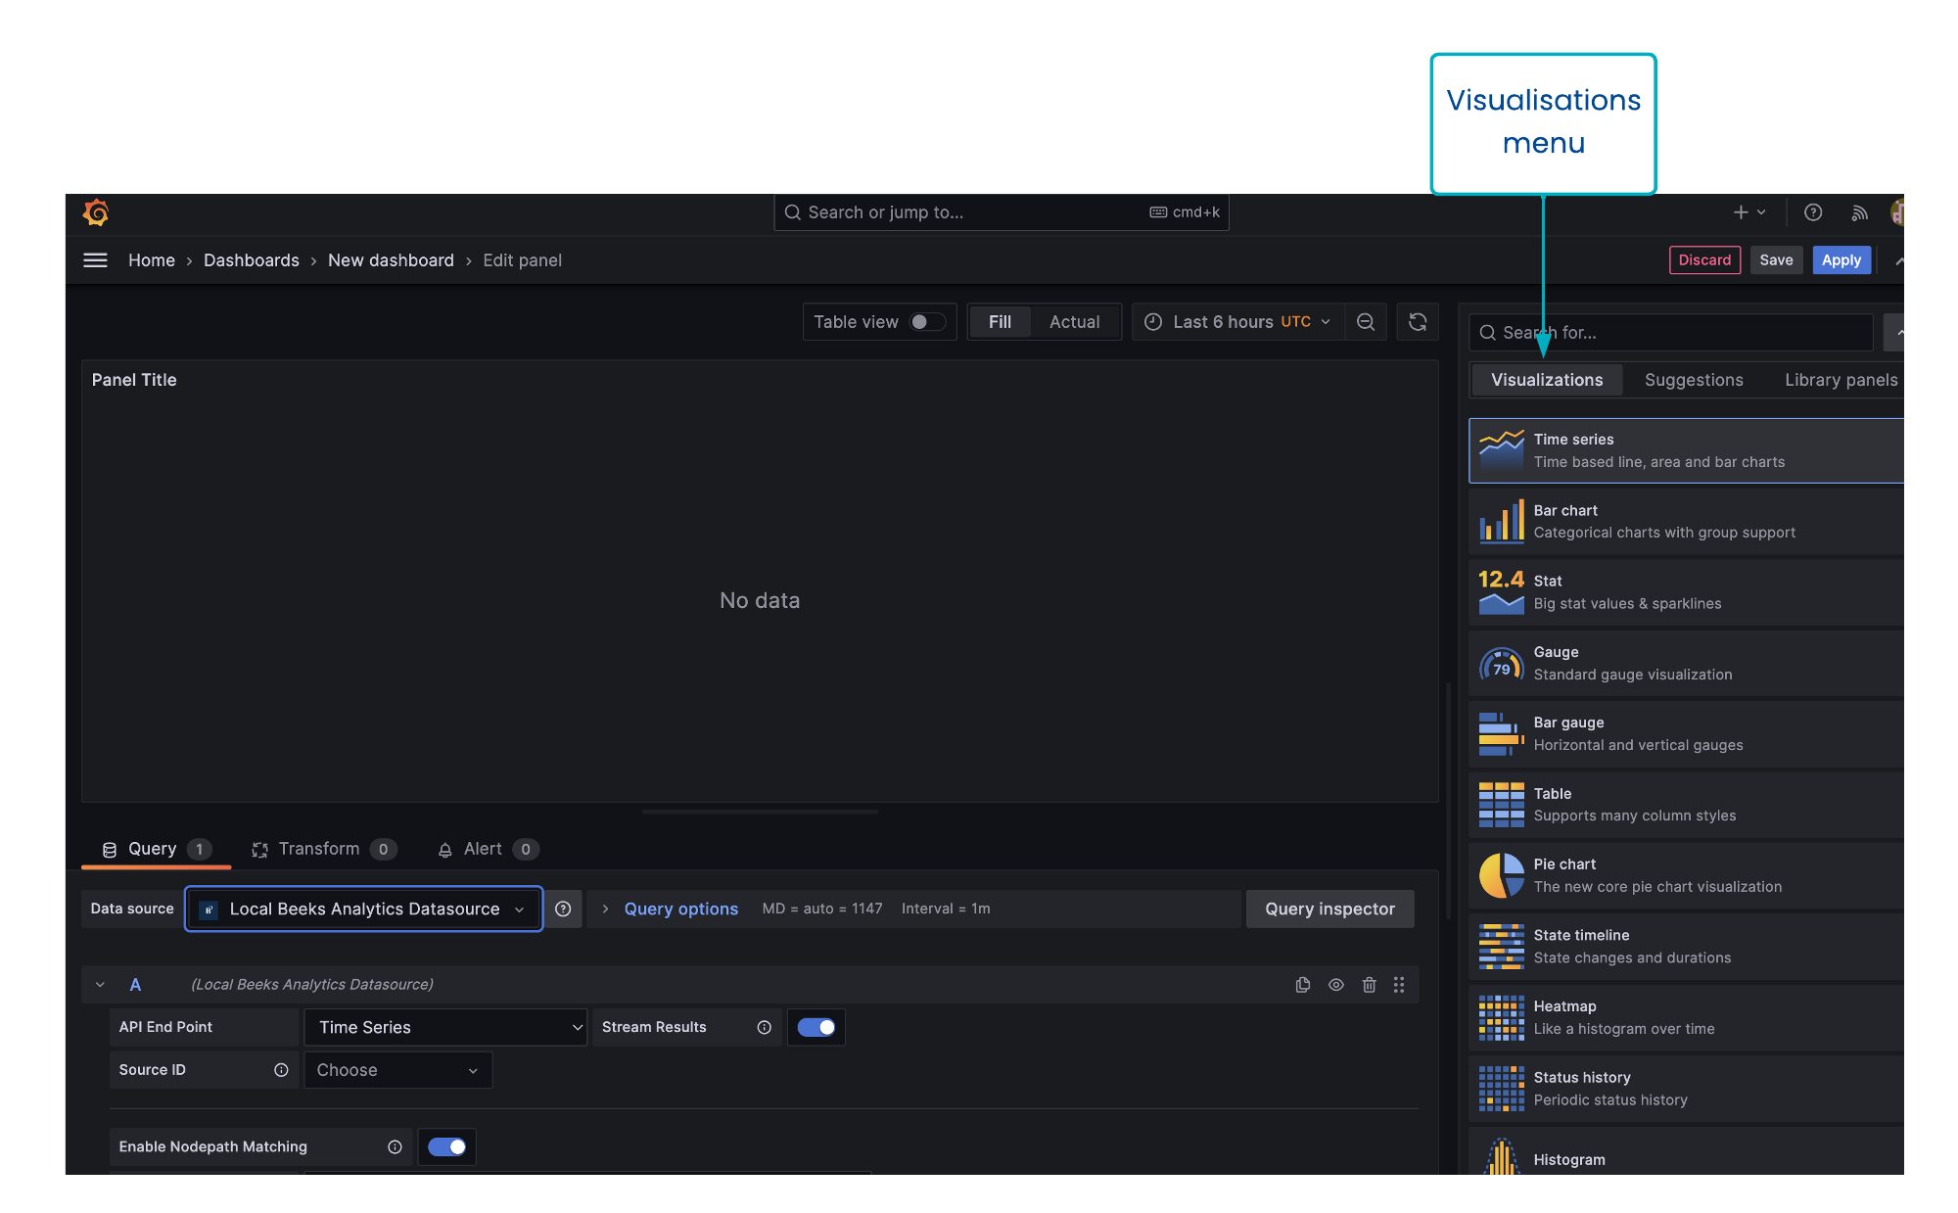Choose the Heatmap visualization
The height and width of the screenshot is (1213, 1958).
pos(1686,1018)
